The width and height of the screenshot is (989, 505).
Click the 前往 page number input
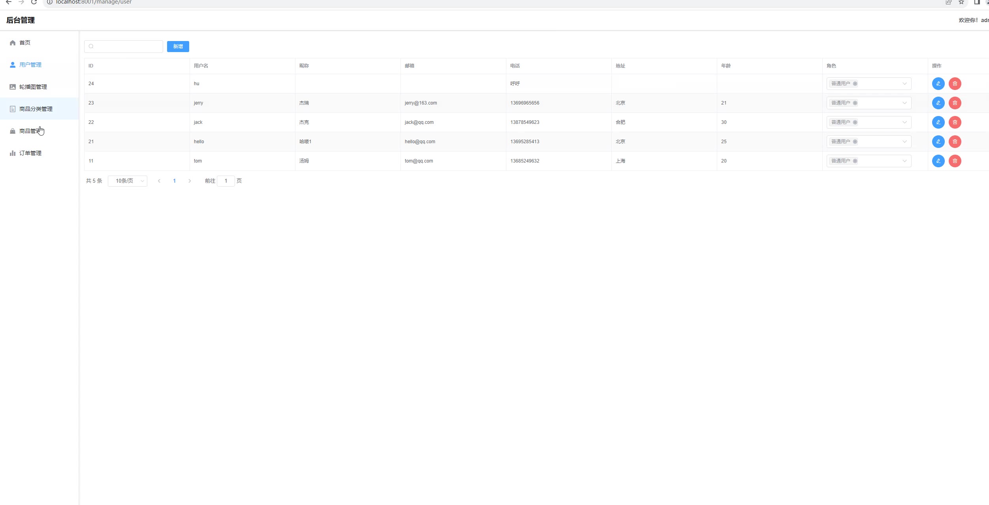point(226,181)
